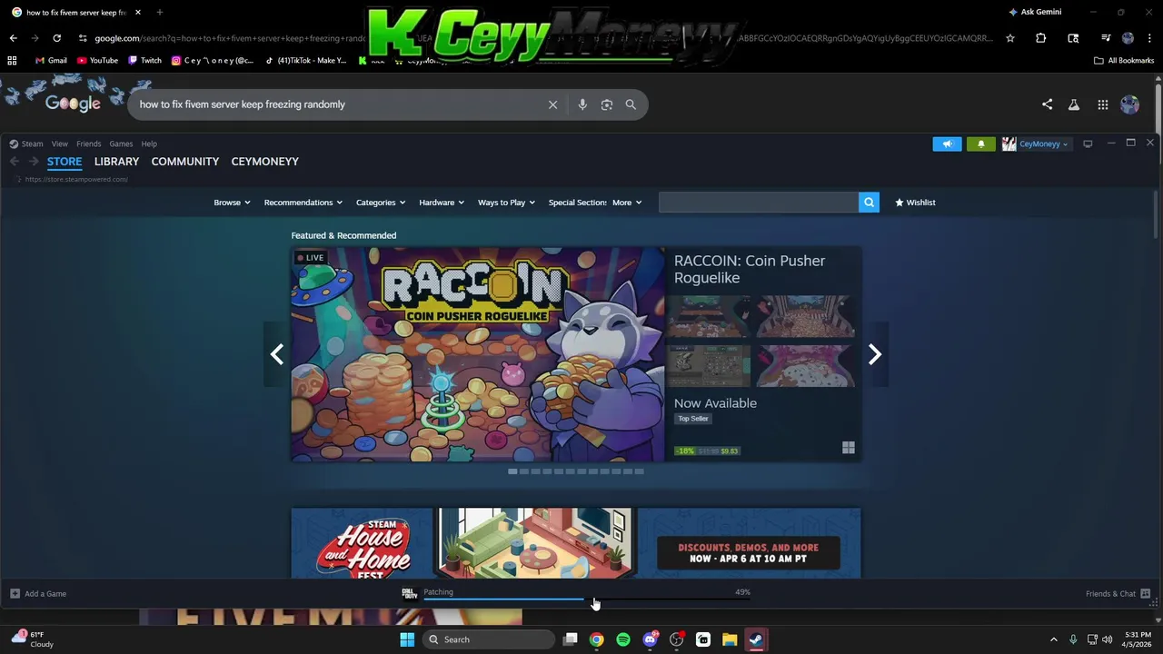Open the YouTube bookmark

pyautogui.click(x=97, y=60)
